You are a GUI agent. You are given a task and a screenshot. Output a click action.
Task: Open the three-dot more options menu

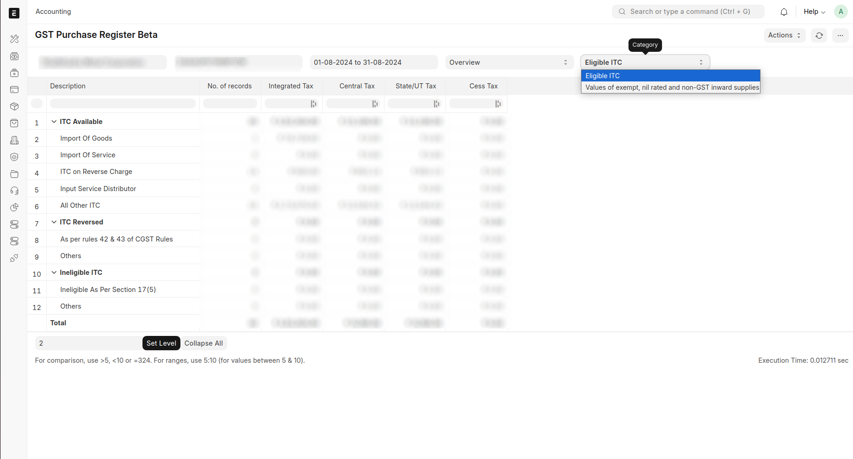(841, 35)
